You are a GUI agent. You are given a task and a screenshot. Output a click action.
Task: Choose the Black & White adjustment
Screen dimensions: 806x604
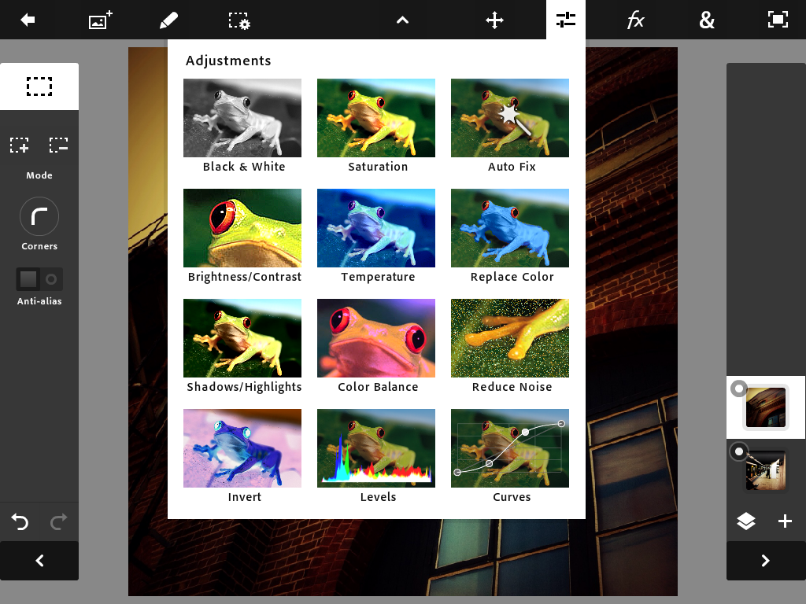242,118
